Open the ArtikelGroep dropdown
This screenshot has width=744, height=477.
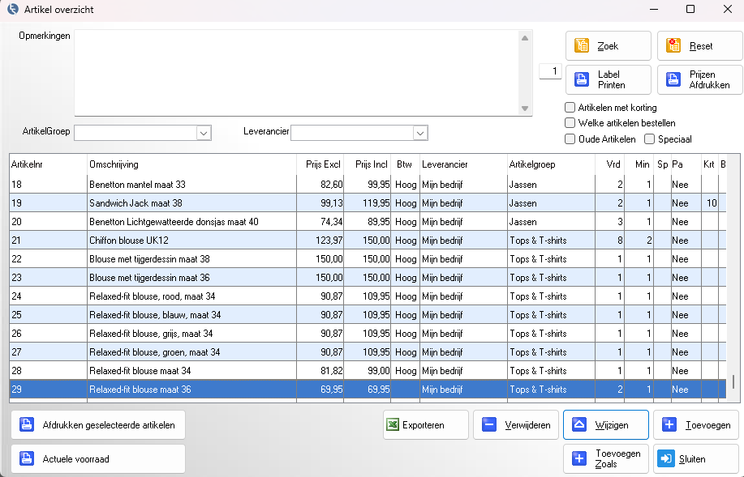pyautogui.click(x=203, y=133)
